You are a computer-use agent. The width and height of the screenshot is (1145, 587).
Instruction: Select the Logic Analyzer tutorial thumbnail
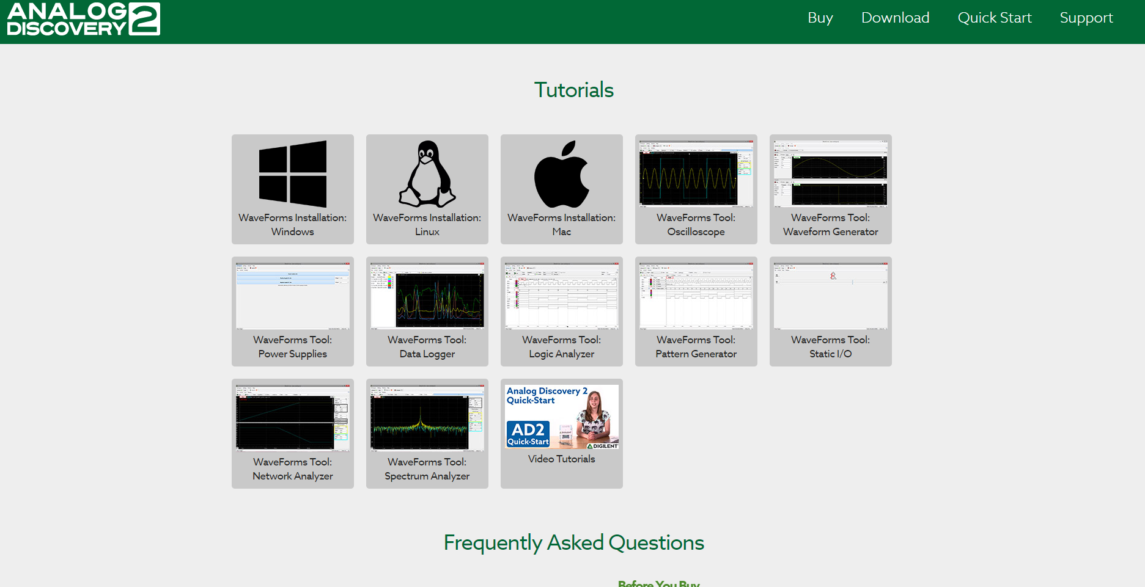561,296
